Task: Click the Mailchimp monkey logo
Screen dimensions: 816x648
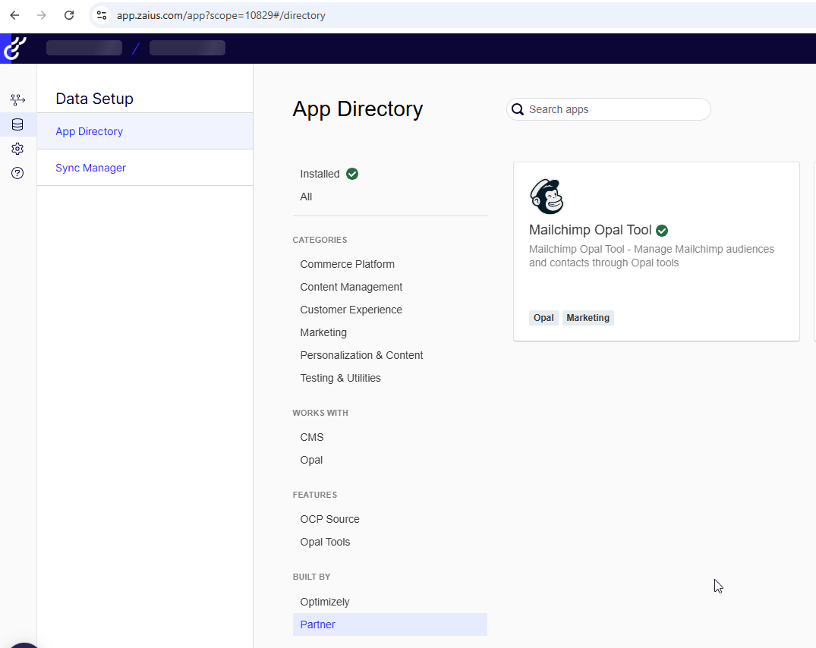Action: pyautogui.click(x=547, y=197)
